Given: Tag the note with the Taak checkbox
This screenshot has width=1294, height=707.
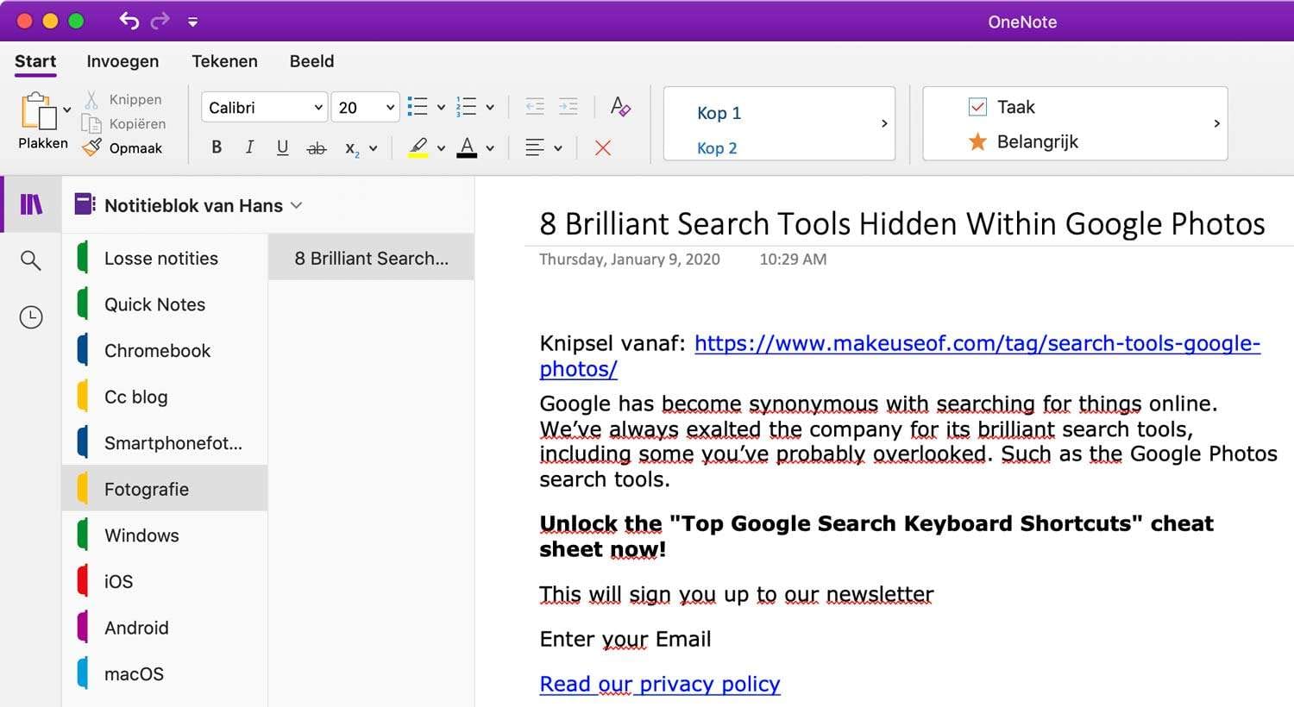Looking at the screenshot, I should click(1002, 107).
